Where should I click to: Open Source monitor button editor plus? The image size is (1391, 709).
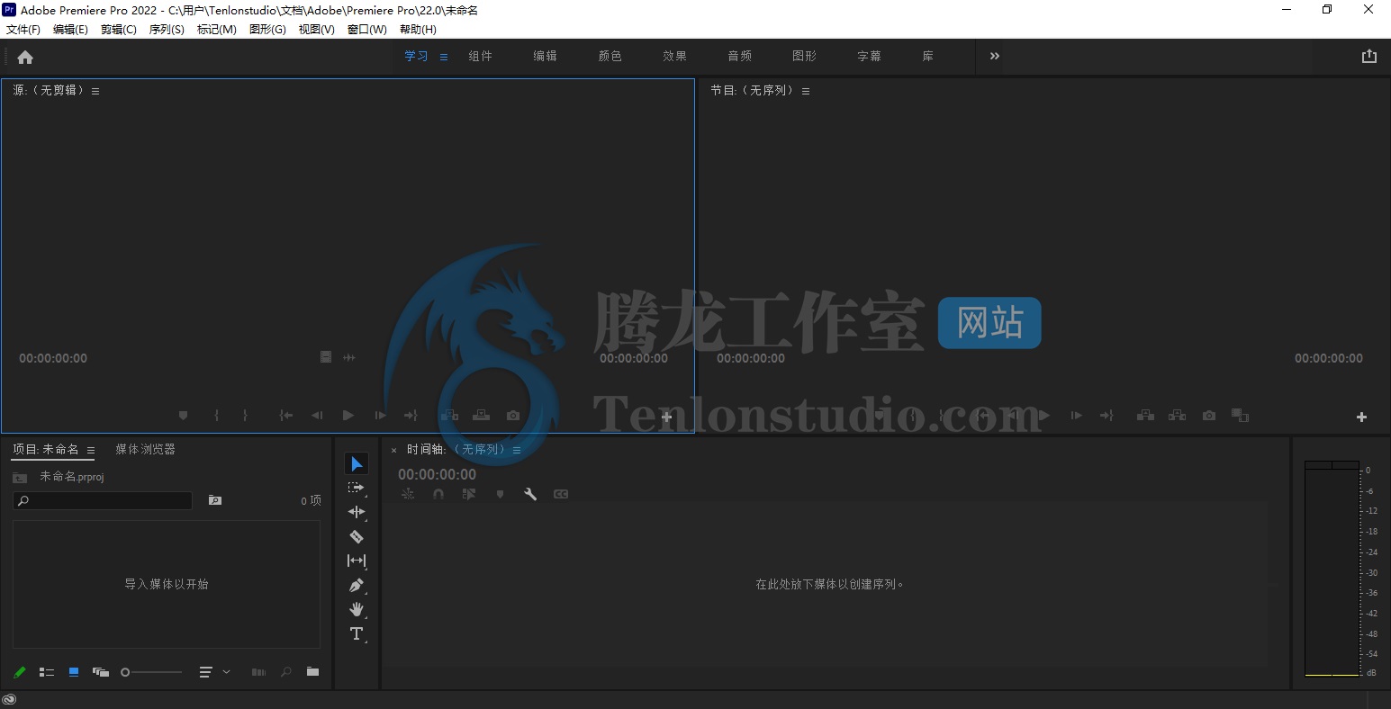pyautogui.click(x=667, y=417)
